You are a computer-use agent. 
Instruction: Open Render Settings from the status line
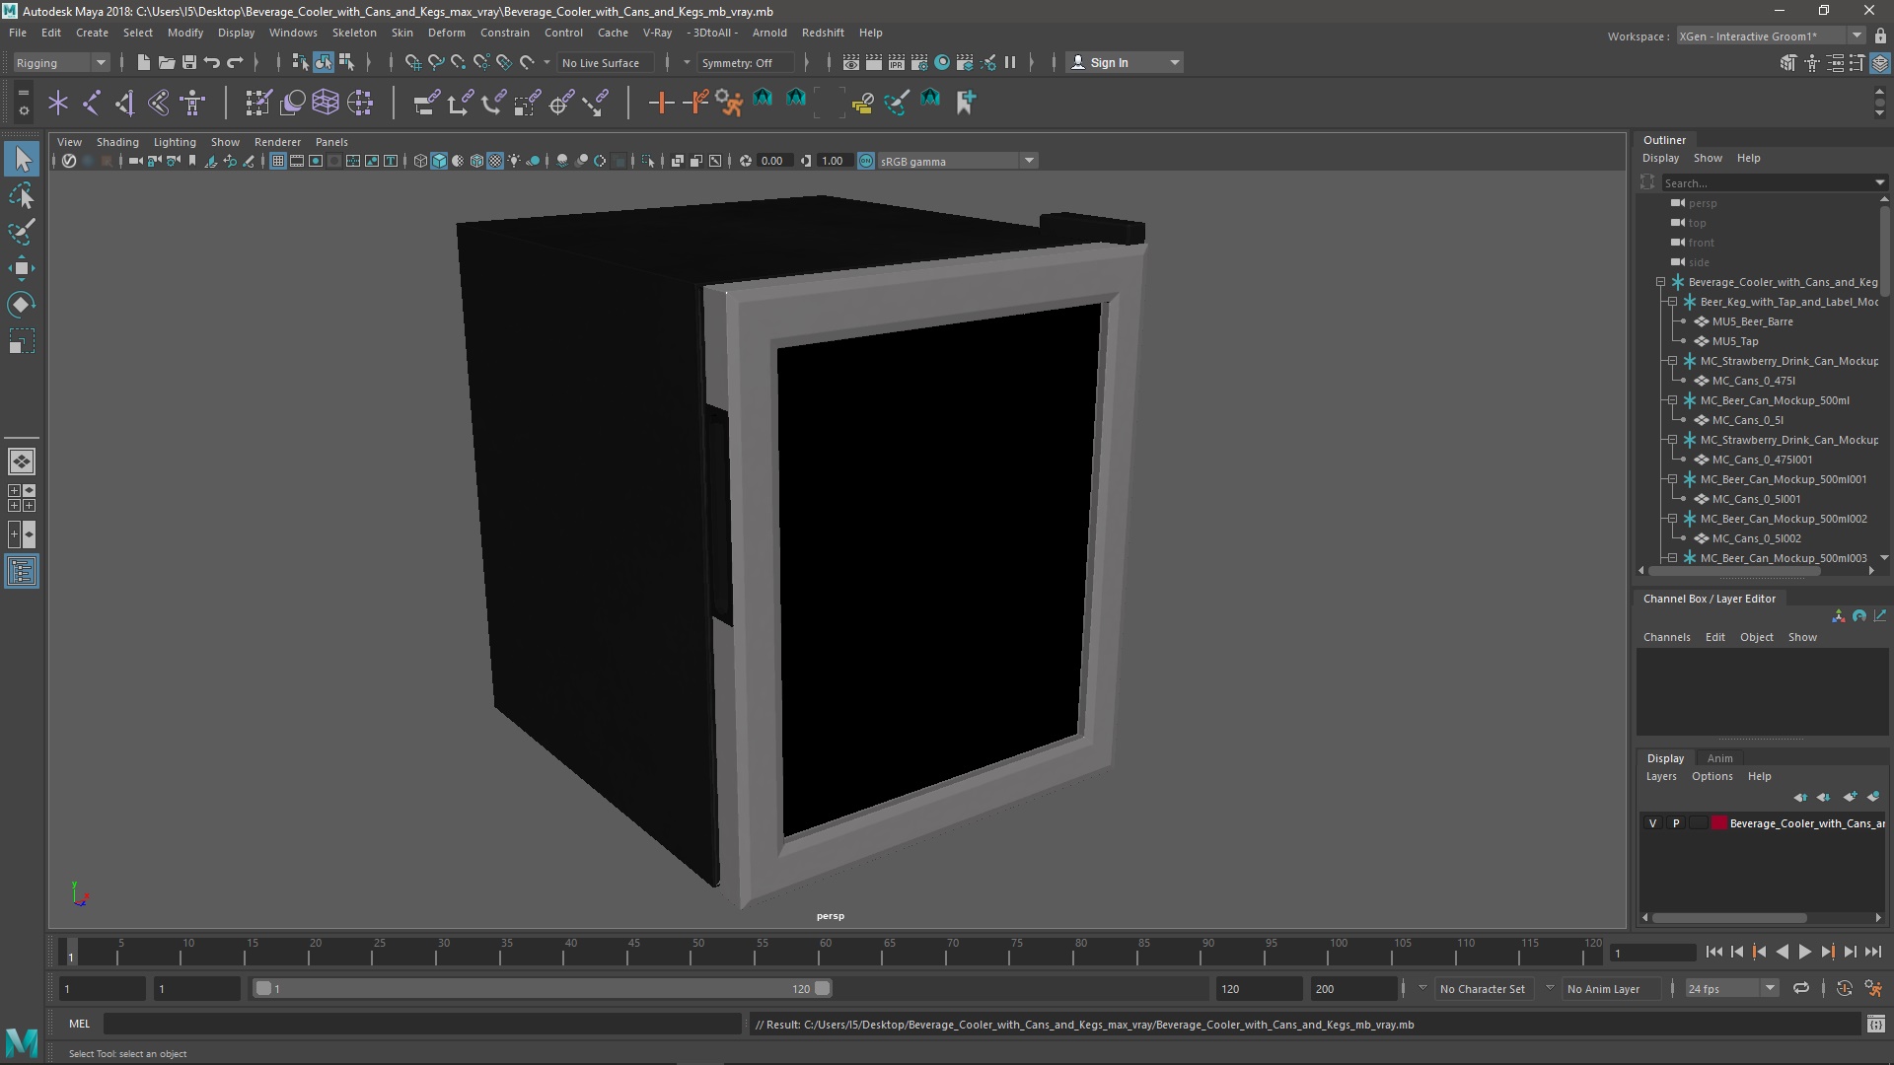pos(919,62)
